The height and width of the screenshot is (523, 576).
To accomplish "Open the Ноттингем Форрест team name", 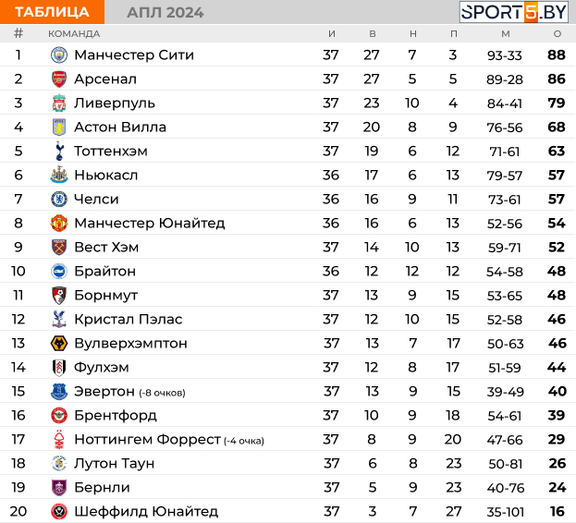I will (147, 439).
